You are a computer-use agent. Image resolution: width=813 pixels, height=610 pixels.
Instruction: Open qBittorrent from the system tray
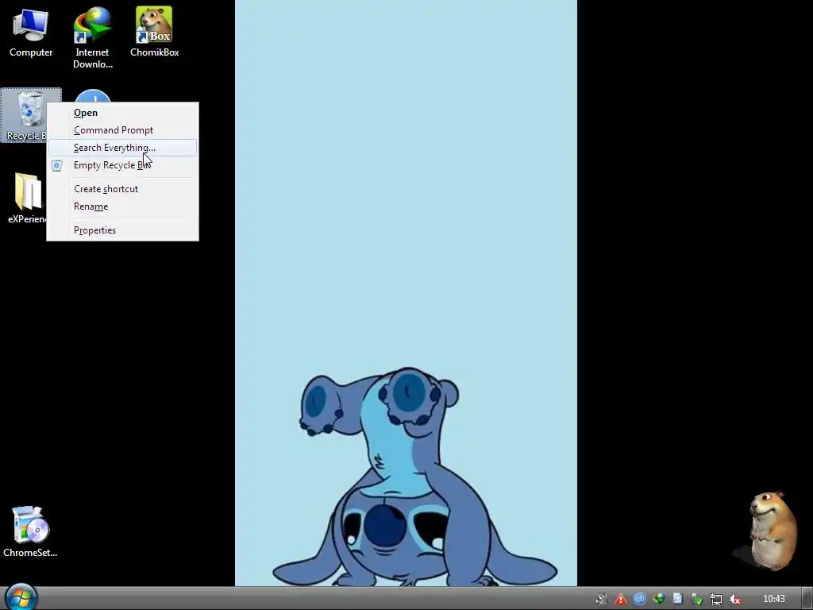click(x=639, y=599)
